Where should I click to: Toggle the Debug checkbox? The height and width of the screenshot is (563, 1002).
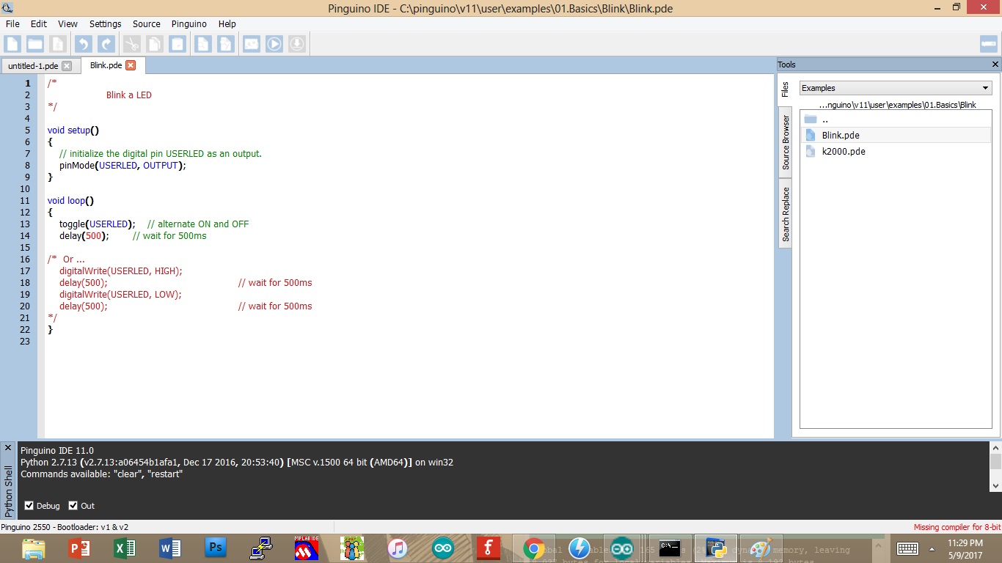[29, 506]
